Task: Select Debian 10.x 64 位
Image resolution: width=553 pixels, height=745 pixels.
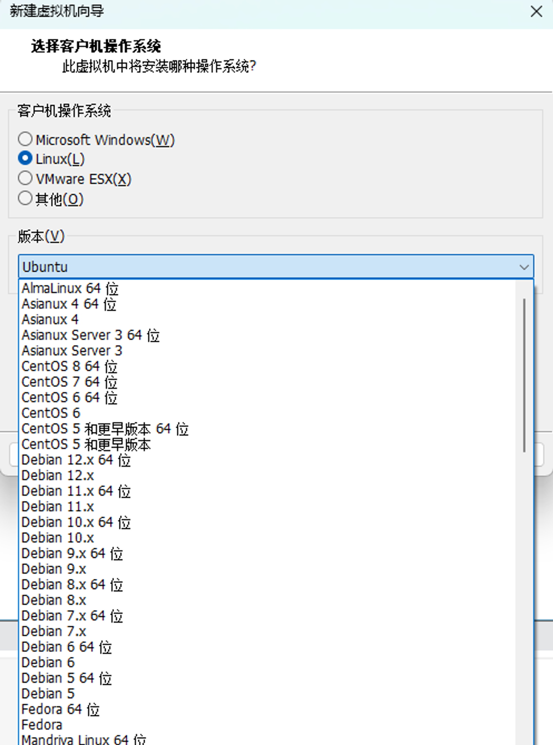Action: click(267, 522)
